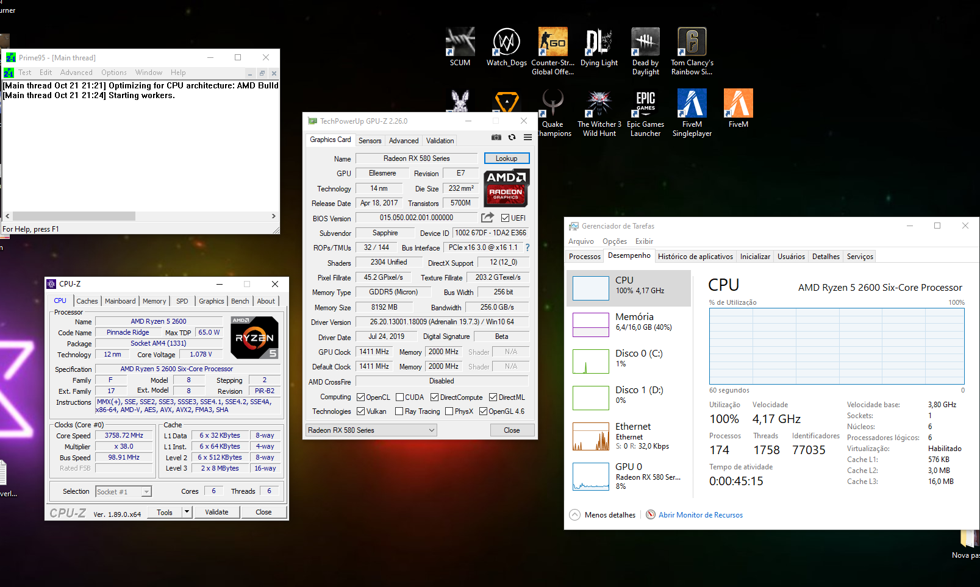Open the orange FiveM desktop shortcut
980x587 pixels.
click(x=738, y=109)
